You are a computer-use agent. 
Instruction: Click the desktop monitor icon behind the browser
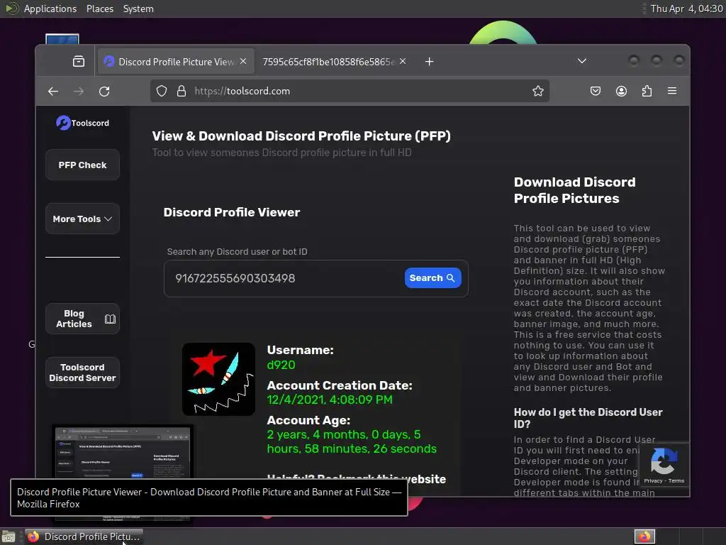click(x=62, y=39)
